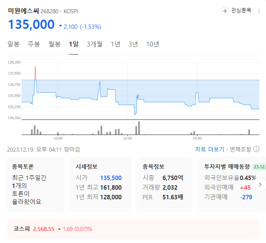Select the 1년 chart tab
This screenshot has width=266, height=243.
tap(115, 44)
